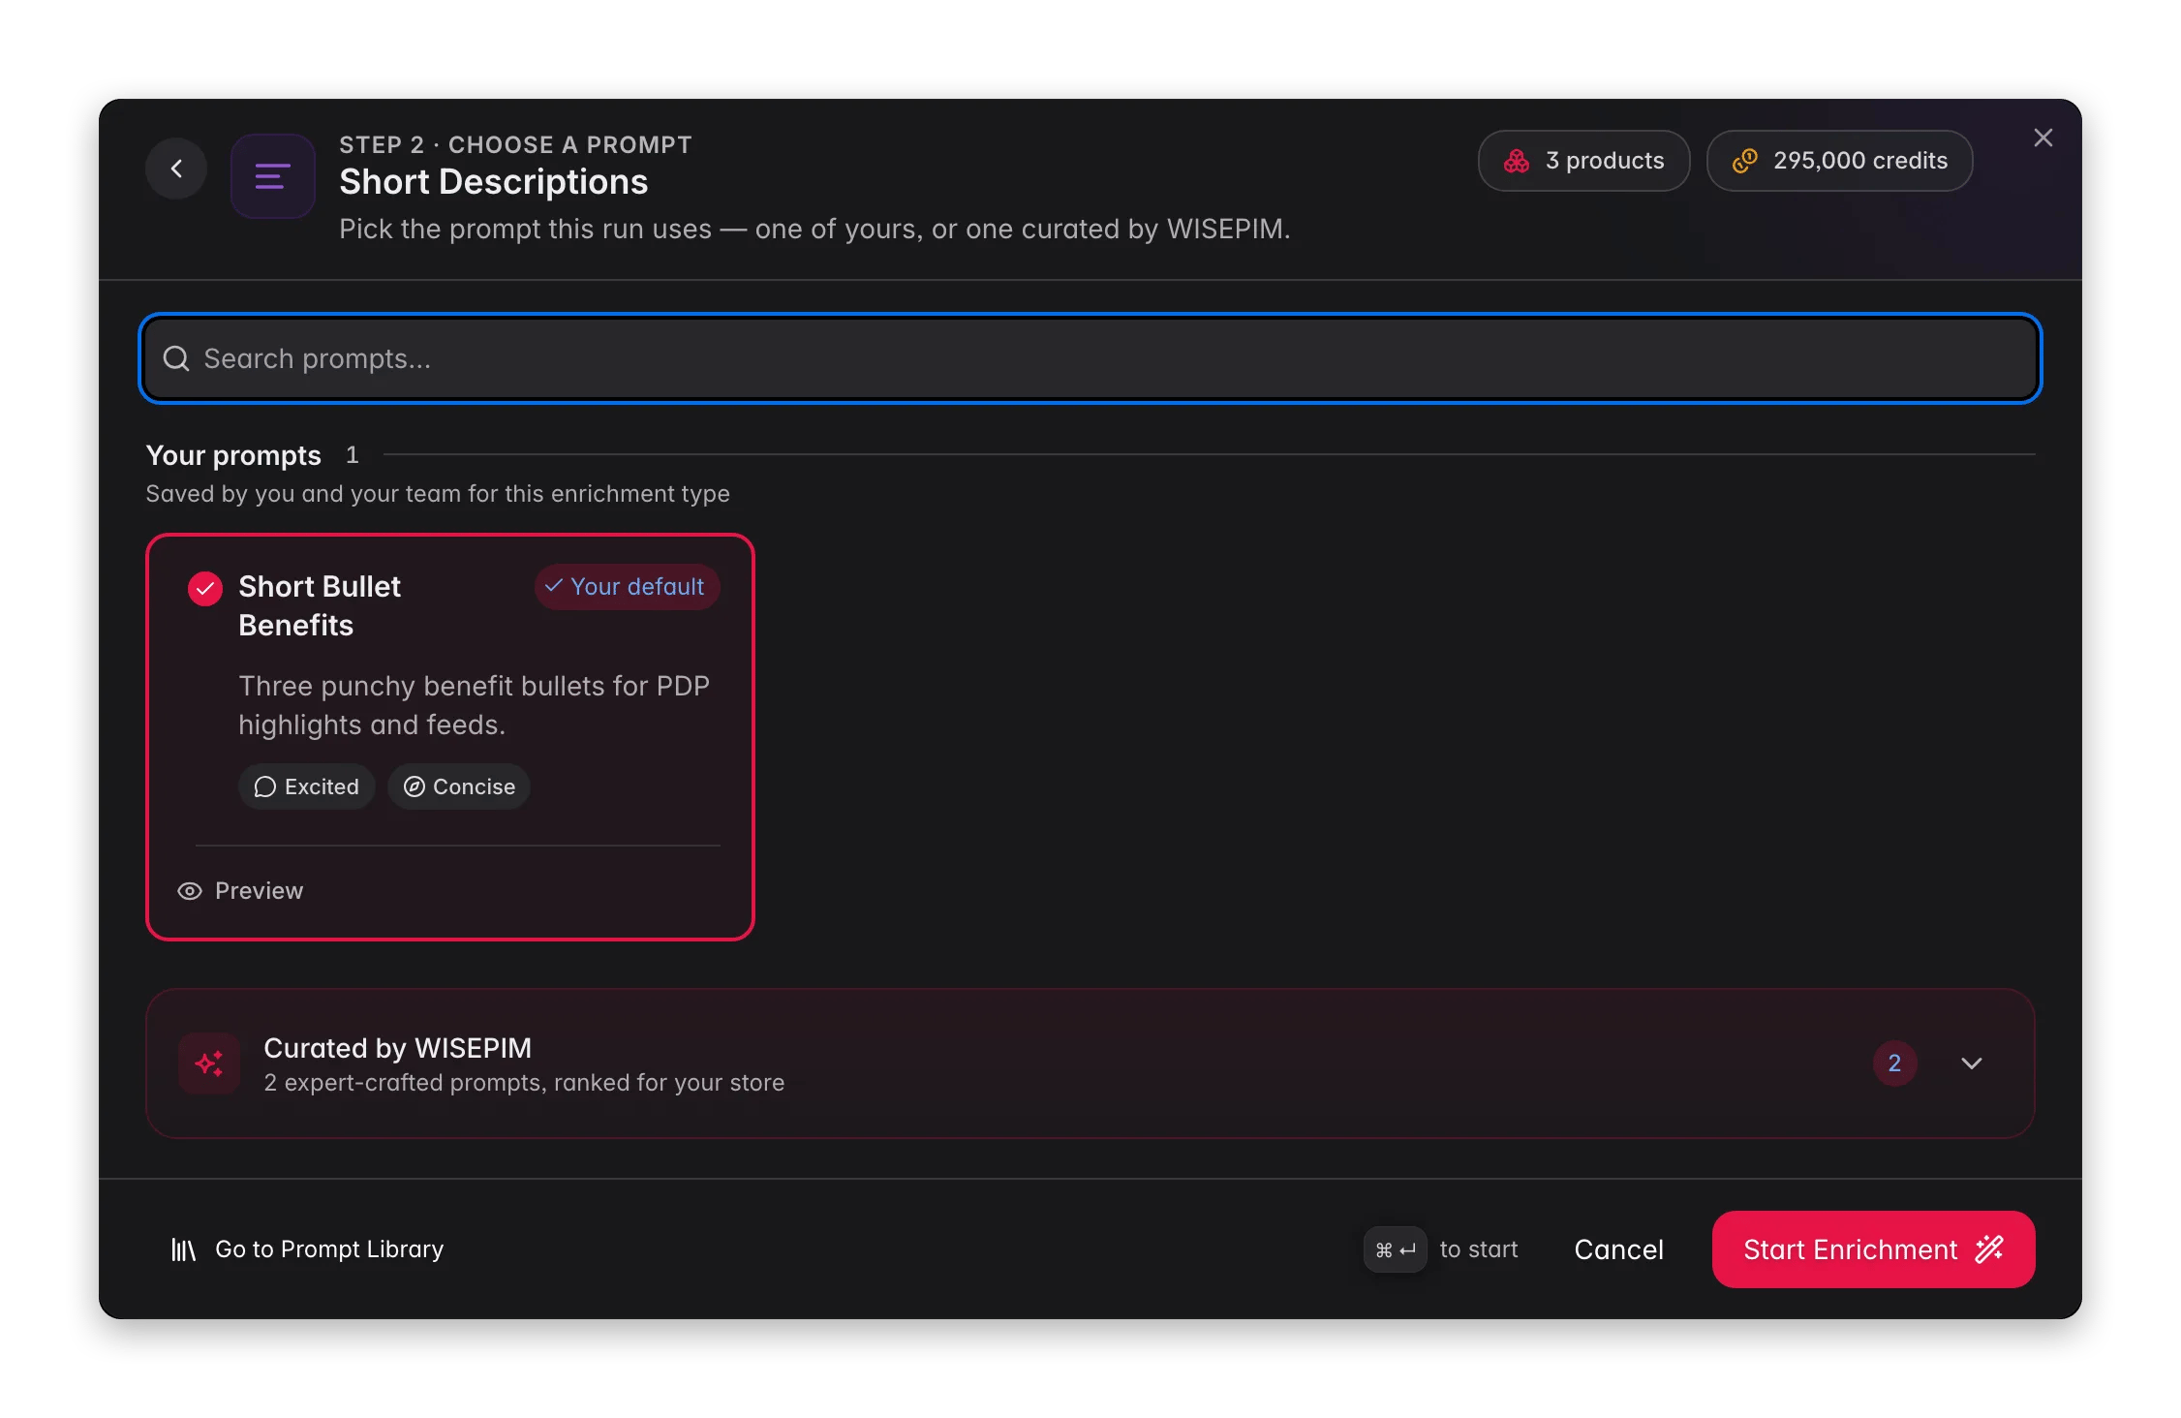The image size is (2181, 1418).
Task: Click the eye icon beside Preview
Action: (x=190, y=891)
